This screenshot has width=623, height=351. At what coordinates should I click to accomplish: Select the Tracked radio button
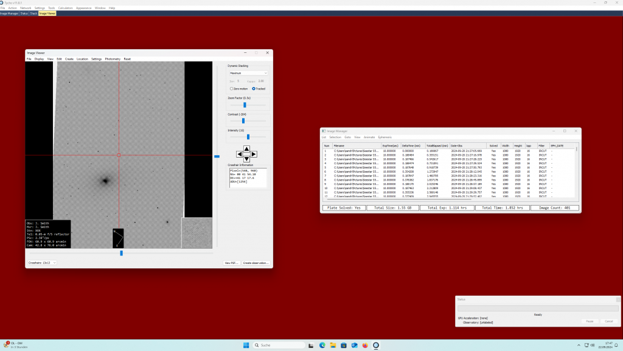click(254, 89)
